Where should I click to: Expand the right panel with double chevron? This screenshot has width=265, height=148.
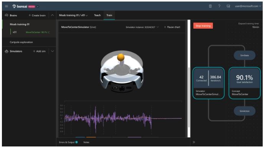pos(194,142)
